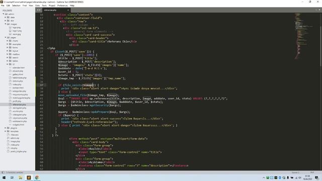Click the folder icon of the charts folder

coord(10,41)
